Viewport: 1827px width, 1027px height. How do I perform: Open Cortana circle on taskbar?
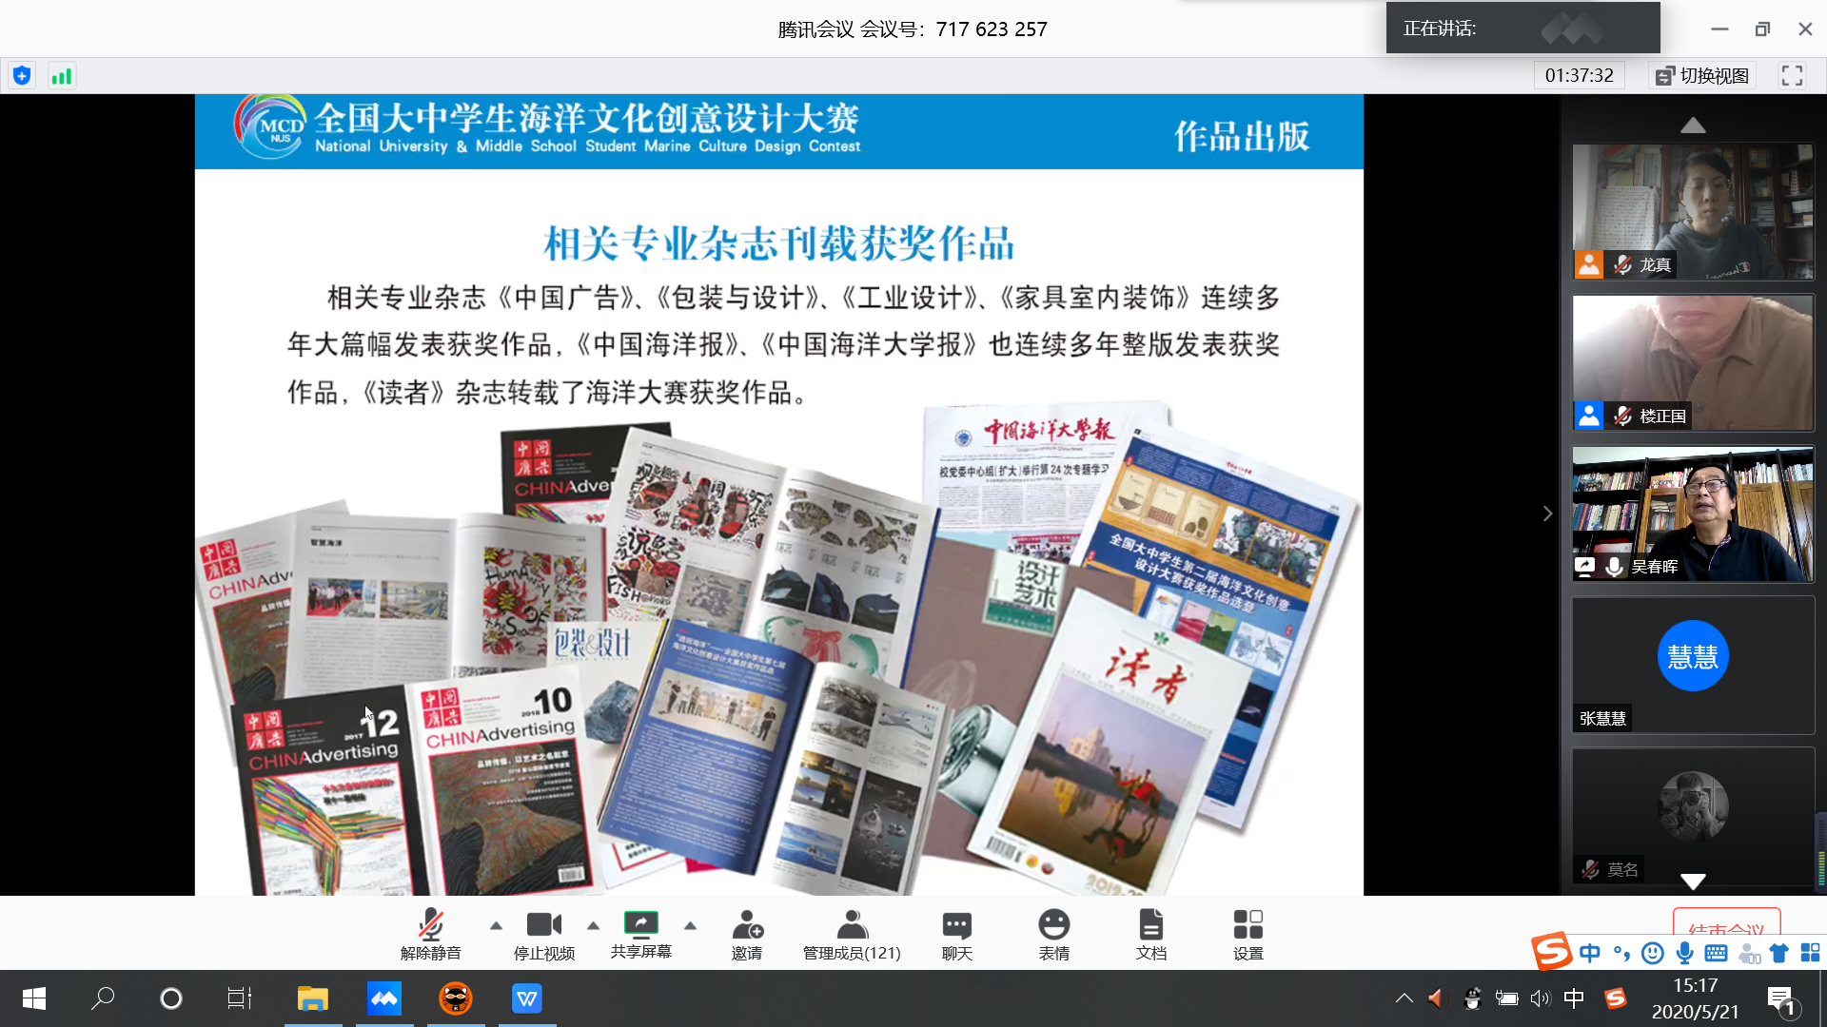point(171,998)
